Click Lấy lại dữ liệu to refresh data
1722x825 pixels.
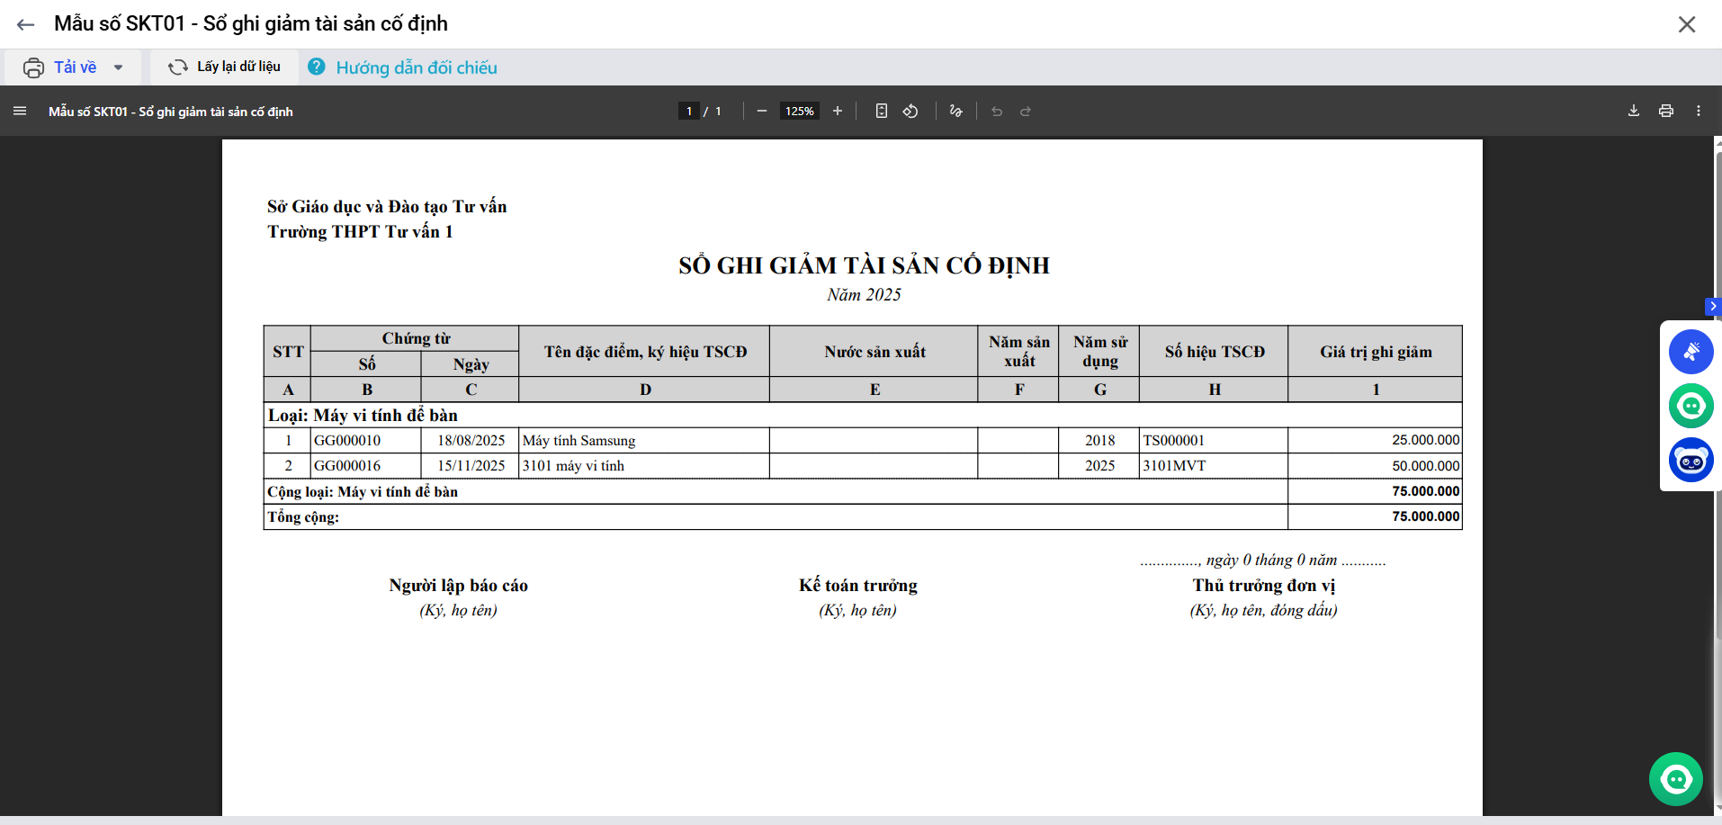(225, 67)
